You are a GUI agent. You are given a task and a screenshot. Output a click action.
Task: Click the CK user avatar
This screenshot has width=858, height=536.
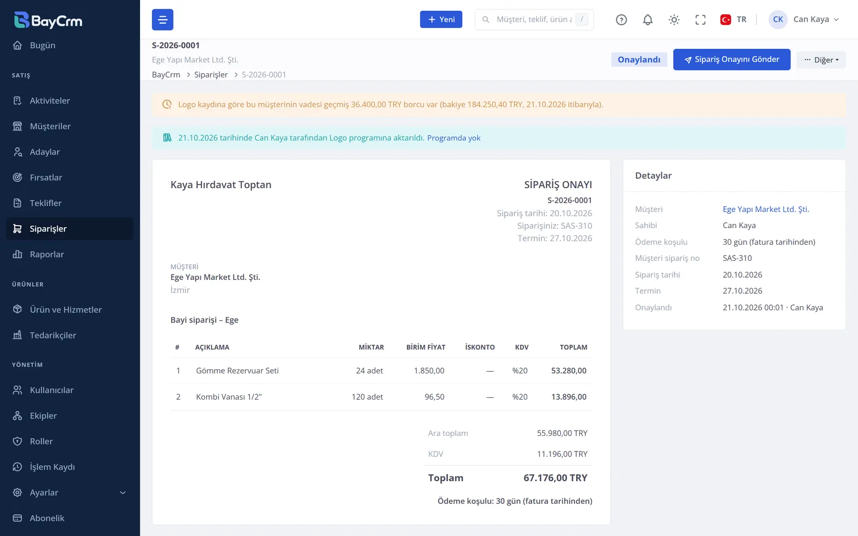pyautogui.click(x=778, y=20)
